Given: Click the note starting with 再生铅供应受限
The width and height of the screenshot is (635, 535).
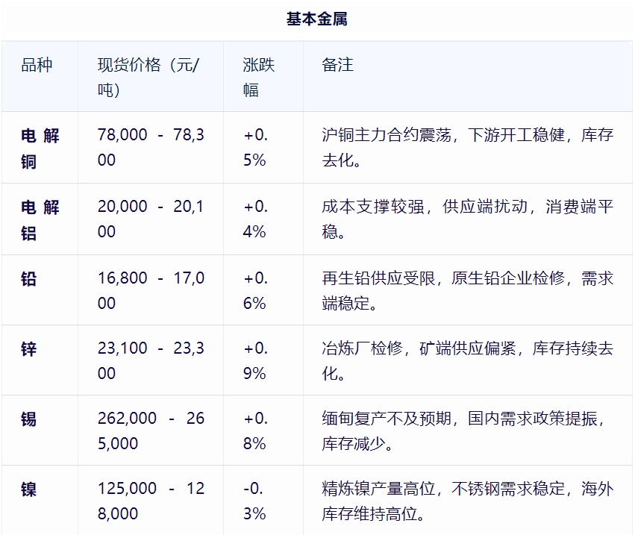Looking at the screenshot, I should click(467, 290).
